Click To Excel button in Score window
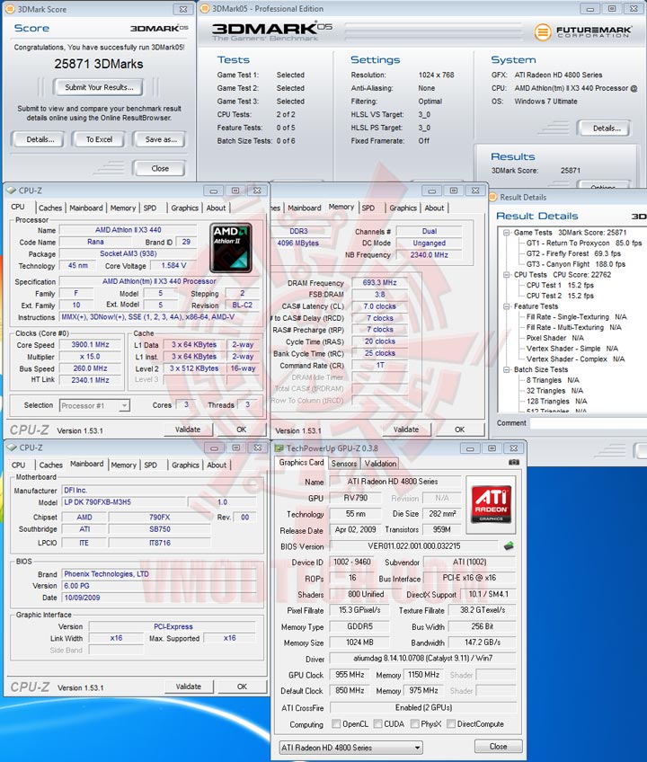Screen dimensions: 647x762 [x=99, y=139]
